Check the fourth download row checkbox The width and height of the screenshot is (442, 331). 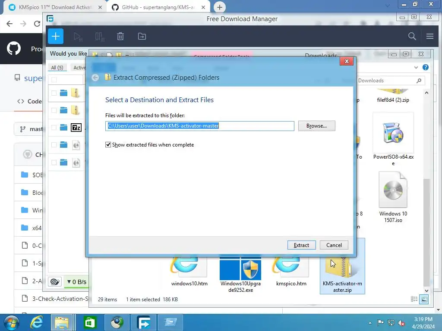coord(54,145)
